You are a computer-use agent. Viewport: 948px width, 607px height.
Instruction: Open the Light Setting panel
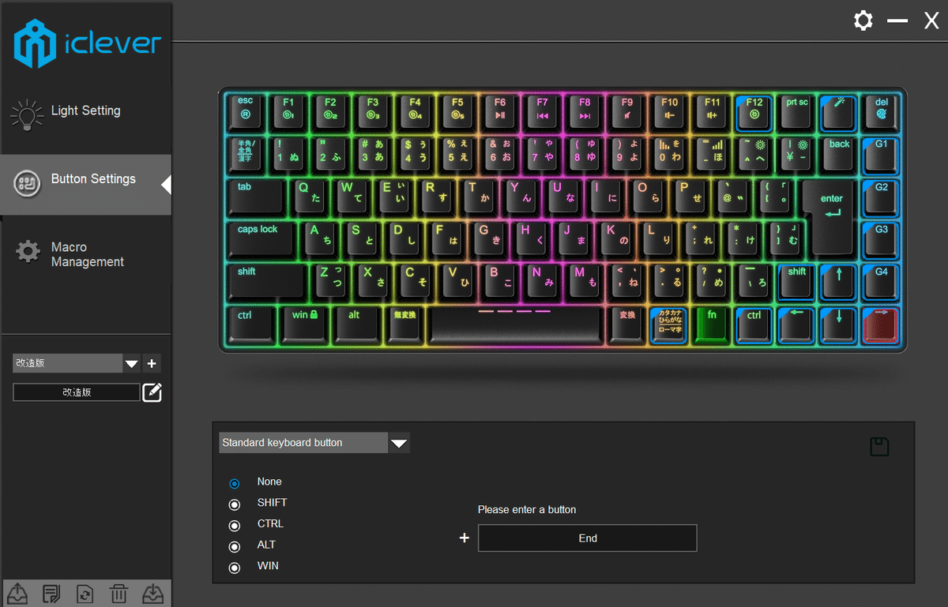pos(85,111)
